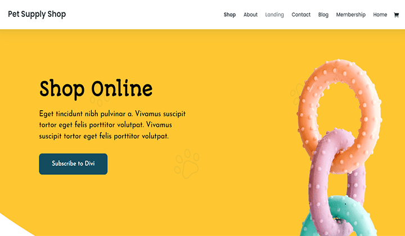
Task: Click the Pet Supply Shop site logo
Action: tap(37, 14)
